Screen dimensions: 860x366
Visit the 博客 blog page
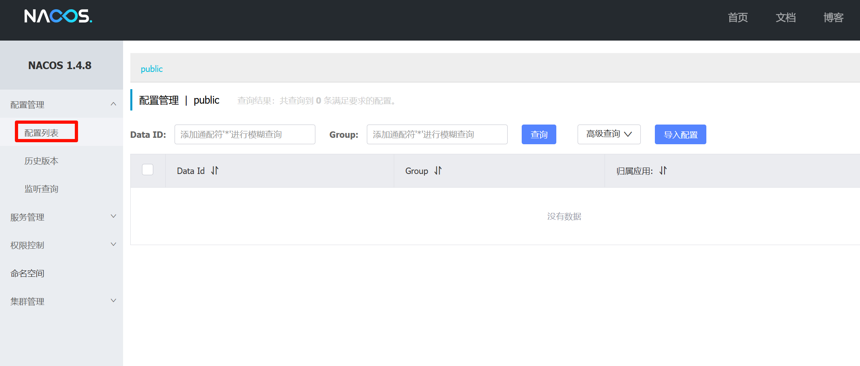[833, 18]
